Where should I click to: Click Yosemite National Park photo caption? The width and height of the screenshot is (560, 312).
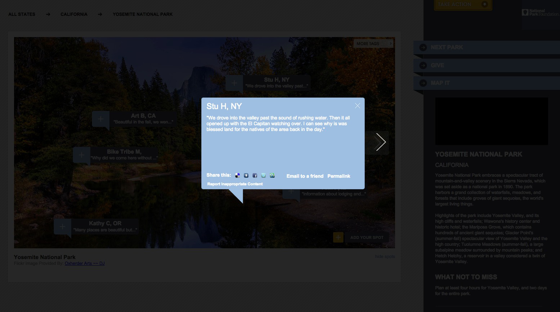pyautogui.click(x=45, y=257)
